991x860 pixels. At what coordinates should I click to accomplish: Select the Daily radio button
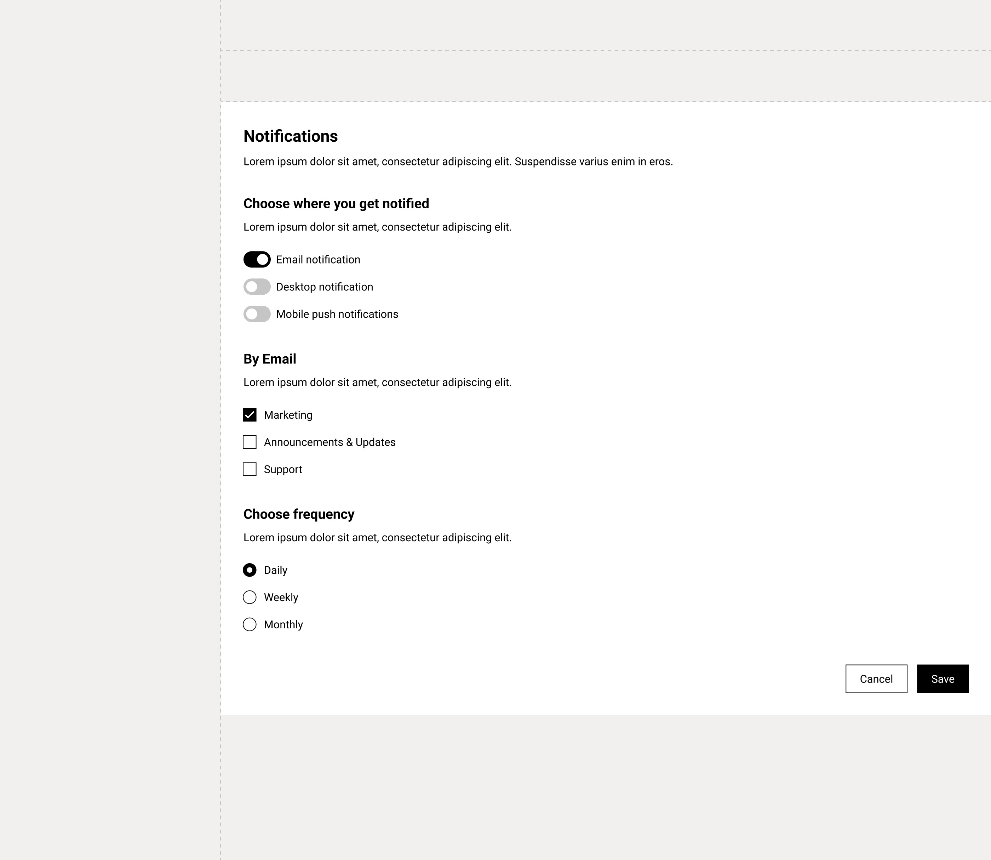250,570
